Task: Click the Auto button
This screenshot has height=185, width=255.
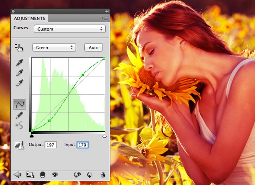Action: pyautogui.click(x=94, y=47)
